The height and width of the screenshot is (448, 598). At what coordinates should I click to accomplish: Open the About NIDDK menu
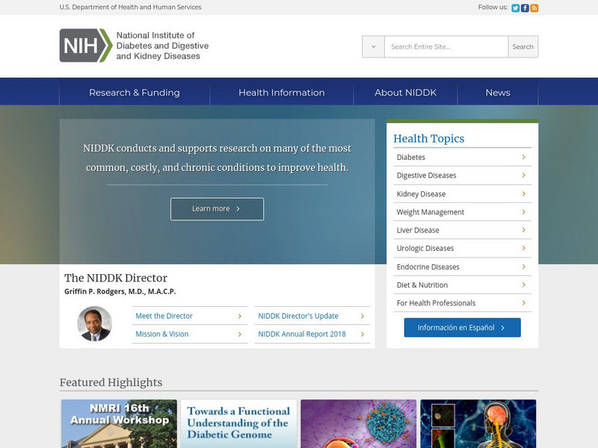tap(405, 92)
